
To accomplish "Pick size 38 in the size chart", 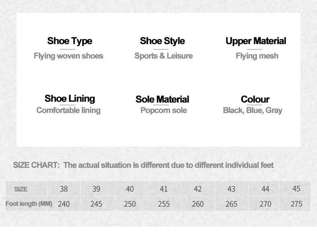I will click(64, 189).
